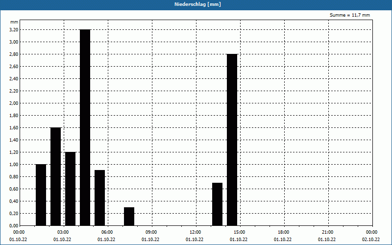Click the '1,40' y-axis label
392x245 pixels.
(x=14, y=140)
